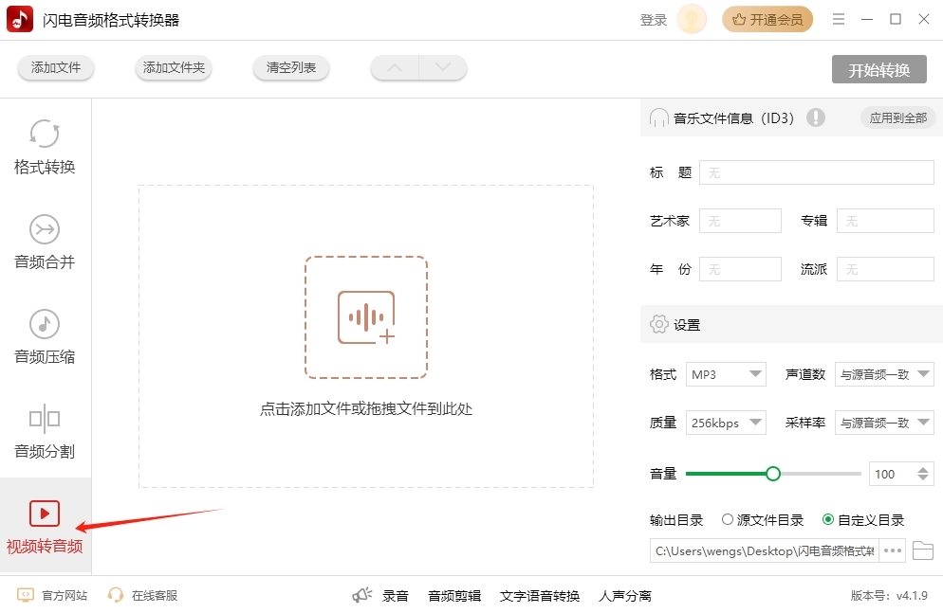Open 在线客服 link

click(155, 595)
